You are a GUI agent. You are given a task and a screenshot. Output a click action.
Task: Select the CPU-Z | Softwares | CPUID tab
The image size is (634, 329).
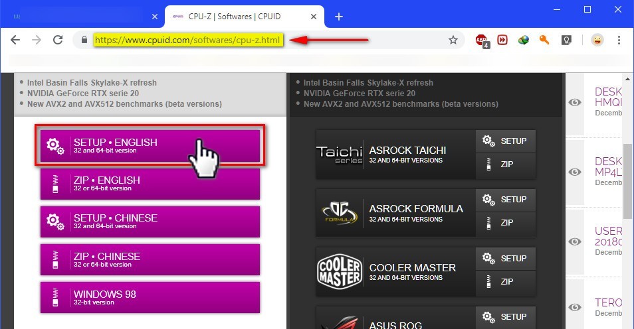pos(245,17)
